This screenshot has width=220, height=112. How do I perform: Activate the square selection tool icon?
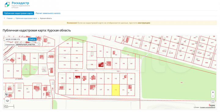[x=7, y=94]
